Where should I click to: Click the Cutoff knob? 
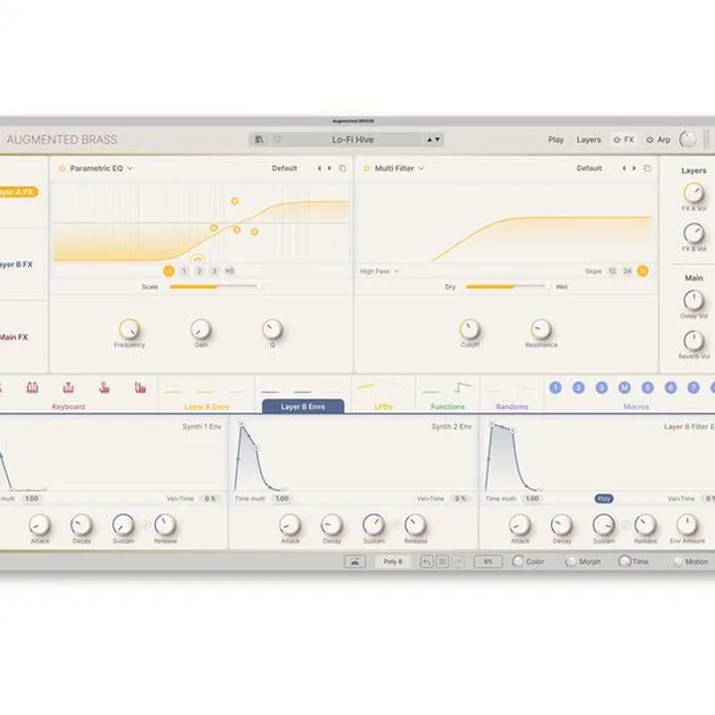(x=470, y=329)
